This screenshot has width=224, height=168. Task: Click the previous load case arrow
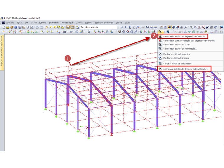pyautogui.click(x=122, y=27)
